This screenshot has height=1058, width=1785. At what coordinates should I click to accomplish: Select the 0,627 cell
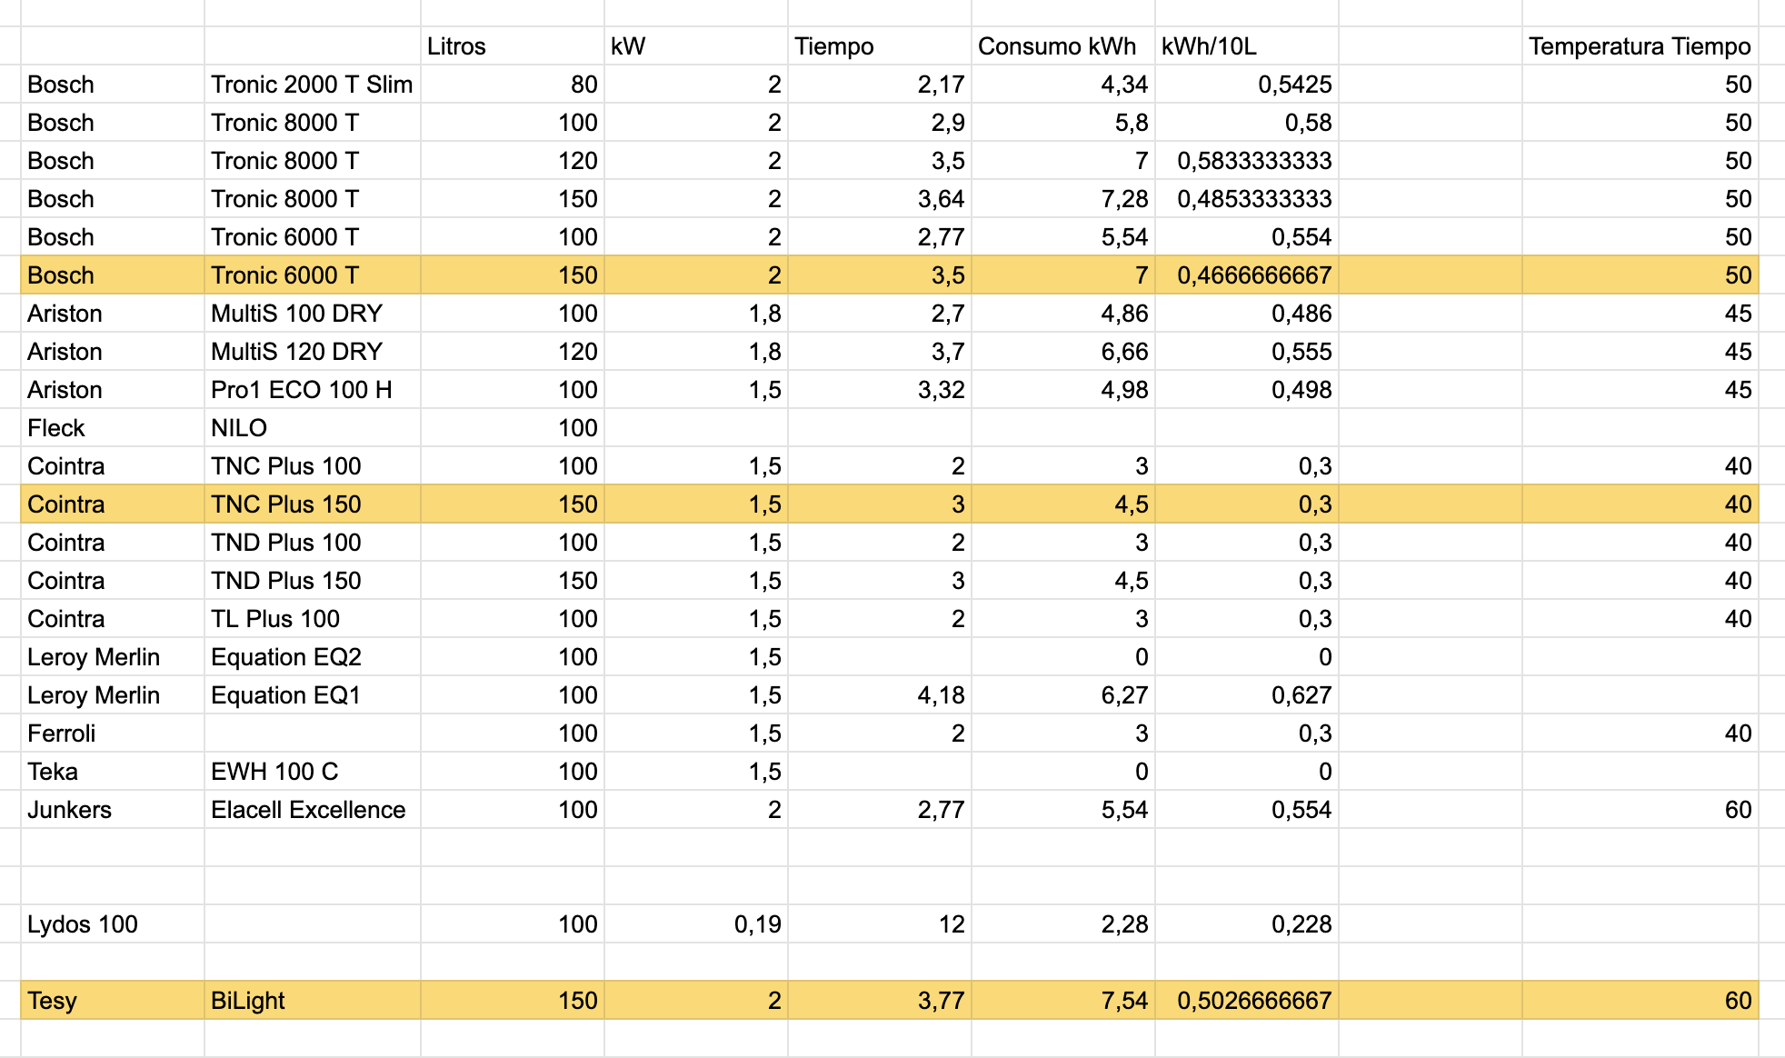1247,695
